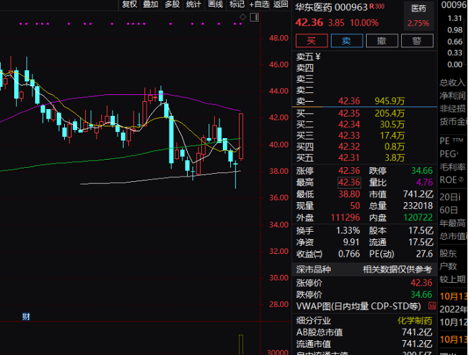Click the 最低 value 38.80
Image resolution: width=468 pixels, height=355 pixels.
349,194
